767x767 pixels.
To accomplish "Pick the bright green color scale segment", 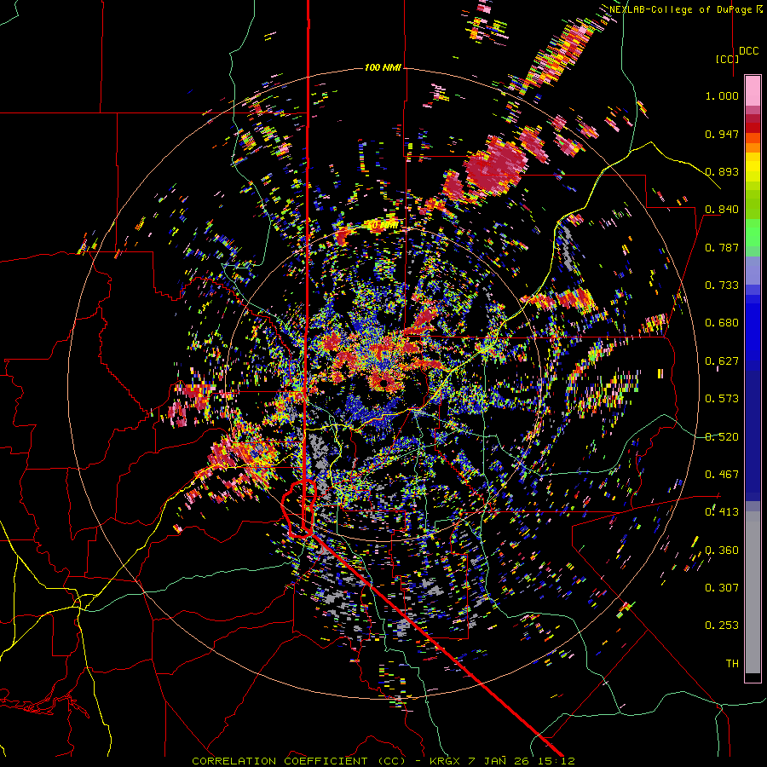I will 753,233.
